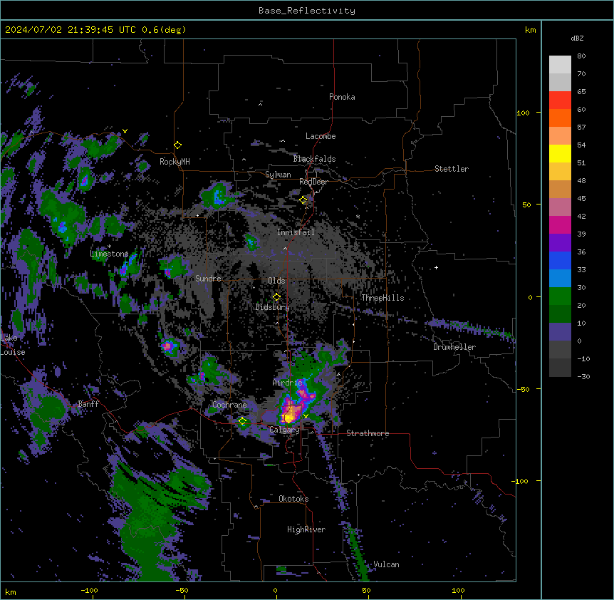
Task: Click the yellow 54 dBZ legend swatch
Action: [x=560, y=153]
